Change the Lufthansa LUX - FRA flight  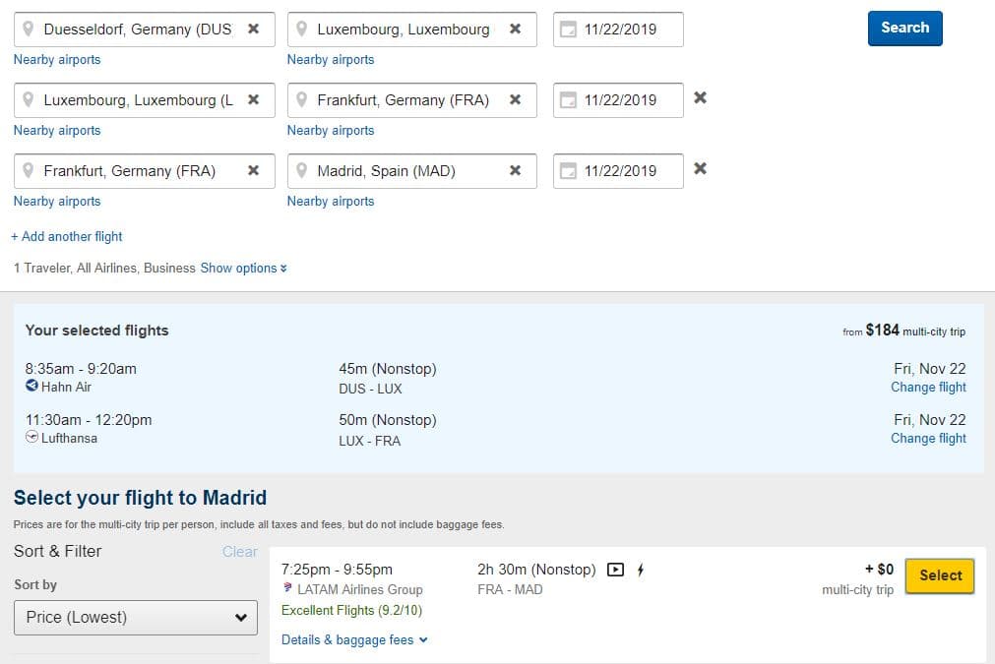click(x=928, y=439)
